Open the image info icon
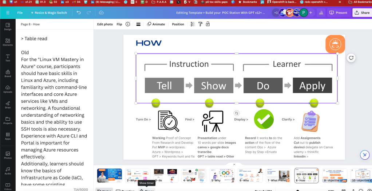Viewport: 372px width, 191px height. coord(128,24)
